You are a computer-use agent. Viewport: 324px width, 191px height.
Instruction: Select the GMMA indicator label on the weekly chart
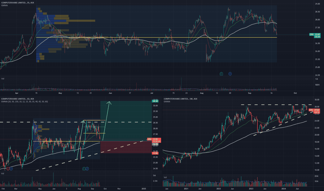(x=167, y=102)
